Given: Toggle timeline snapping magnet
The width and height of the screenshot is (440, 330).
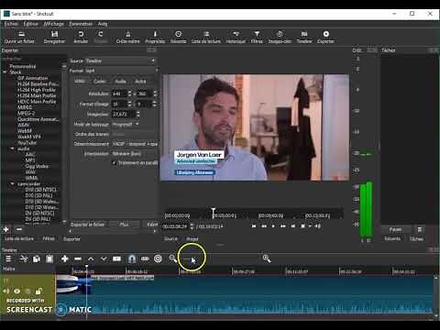Looking at the screenshot, I should pos(132,258).
